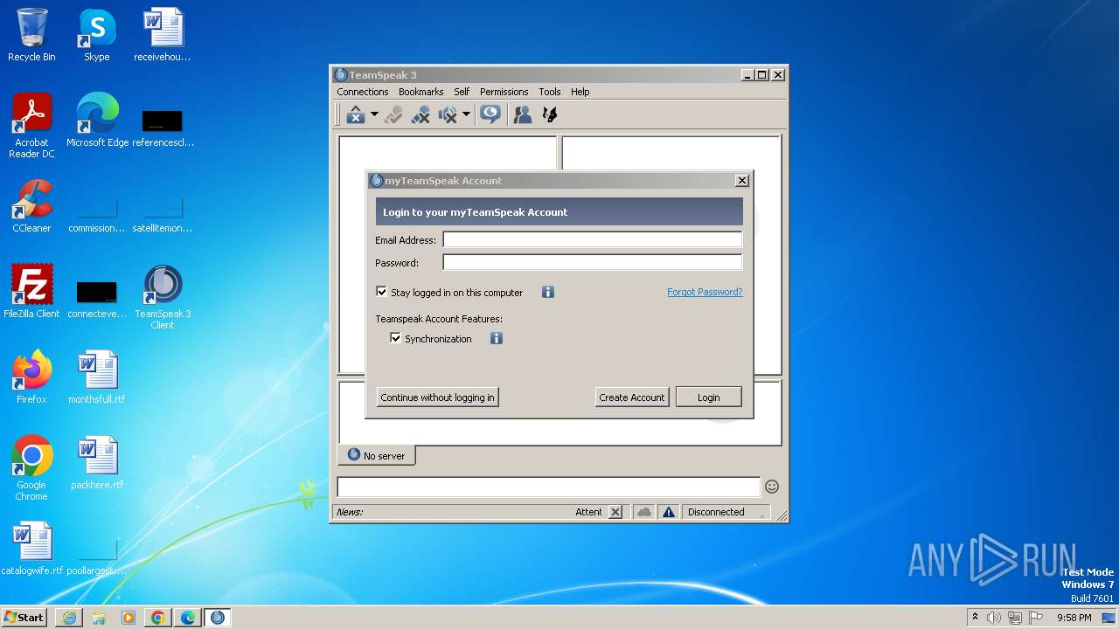
Task: Open Recycle Bin desktop icon
Action: pyautogui.click(x=31, y=35)
